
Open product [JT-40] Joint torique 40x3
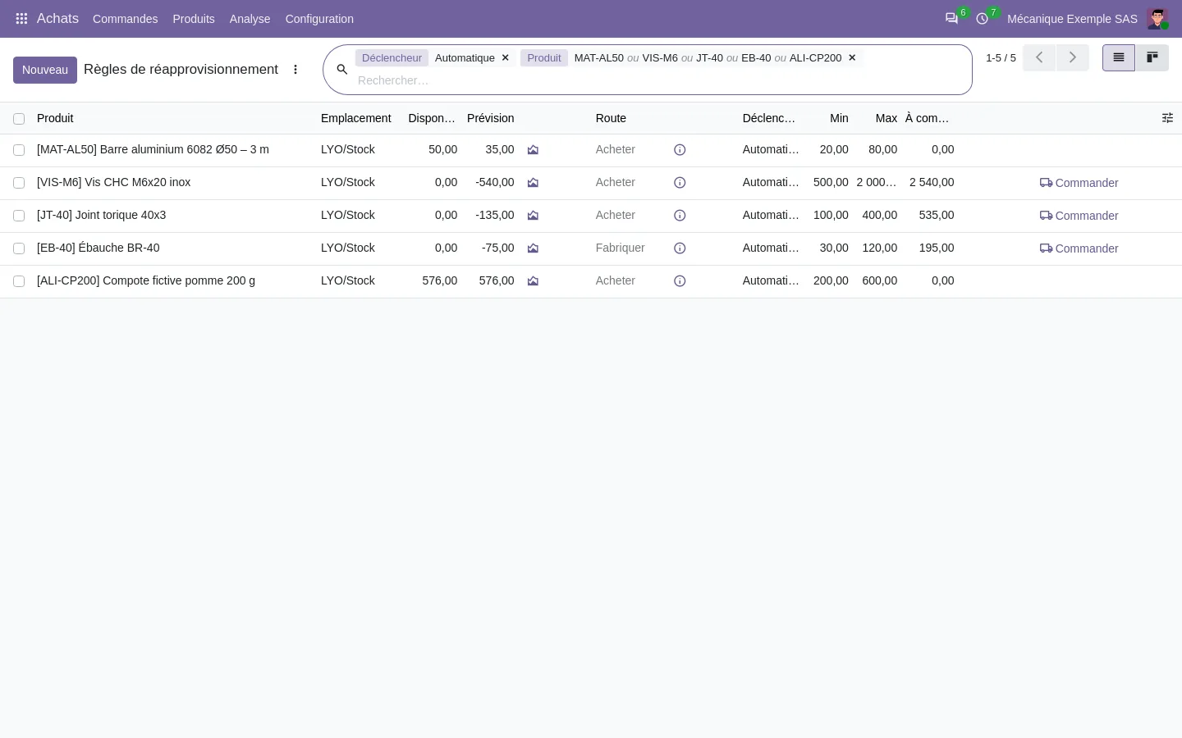(101, 215)
